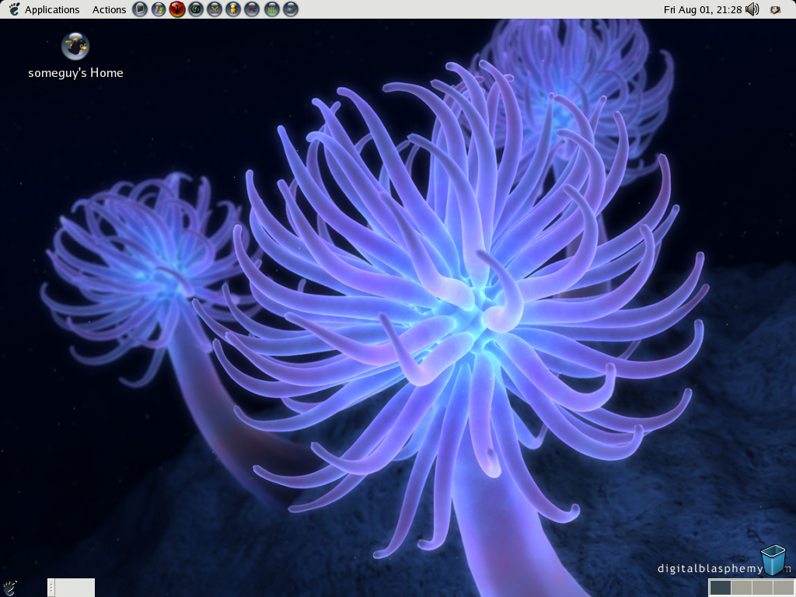Select the Trash bin on desktop
The width and height of the screenshot is (796, 597).
(773, 560)
